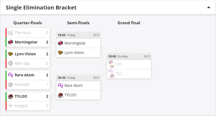Open Lynn Vision team in semi-finals
Viewport: 216px width, 116px height.
tap(74, 53)
